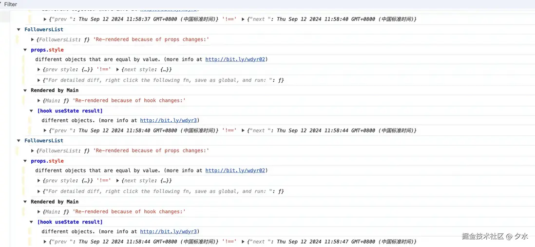535x247 pixels.
Task: Collapse the first FollowersList log group
Action: [19, 30]
